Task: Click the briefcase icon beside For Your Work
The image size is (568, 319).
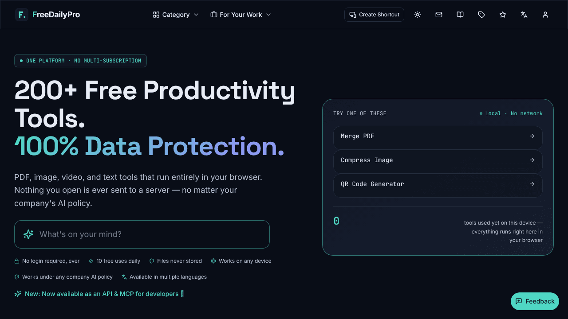Action: 214,15
